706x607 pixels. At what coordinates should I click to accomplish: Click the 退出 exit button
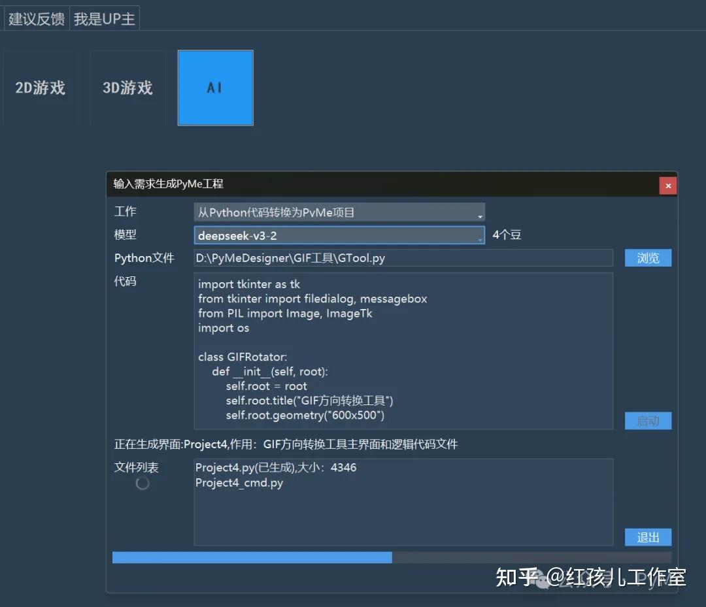(x=648, y=537)
